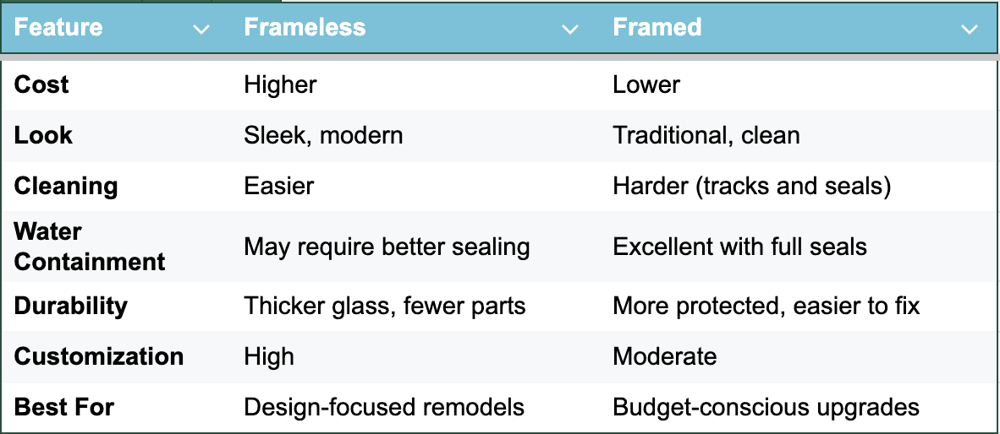1000x434 pixels.
Task: Open the Feature column filter dropdown arrow
Action: click(x=201, y=30)
